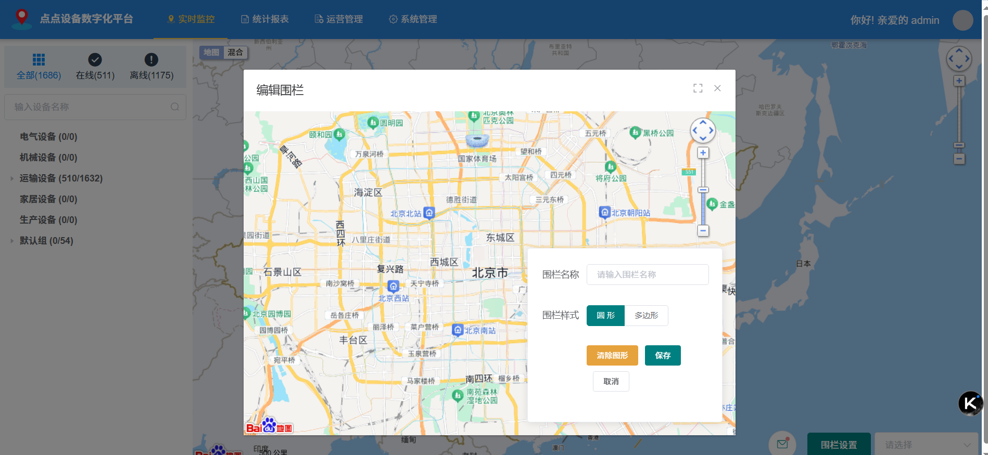The image size is (988, 455).
Task: Select 多边形 fence style
Action: pos(646,316)
